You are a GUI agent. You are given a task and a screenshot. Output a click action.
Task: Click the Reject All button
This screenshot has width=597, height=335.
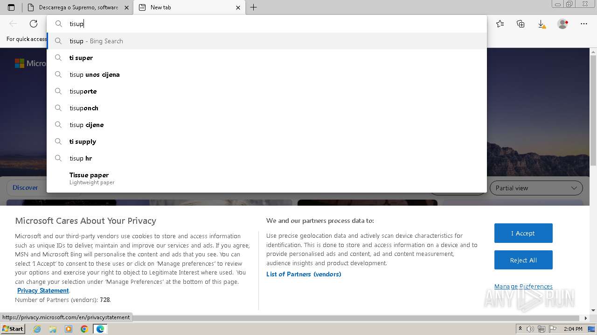[523, 260]
